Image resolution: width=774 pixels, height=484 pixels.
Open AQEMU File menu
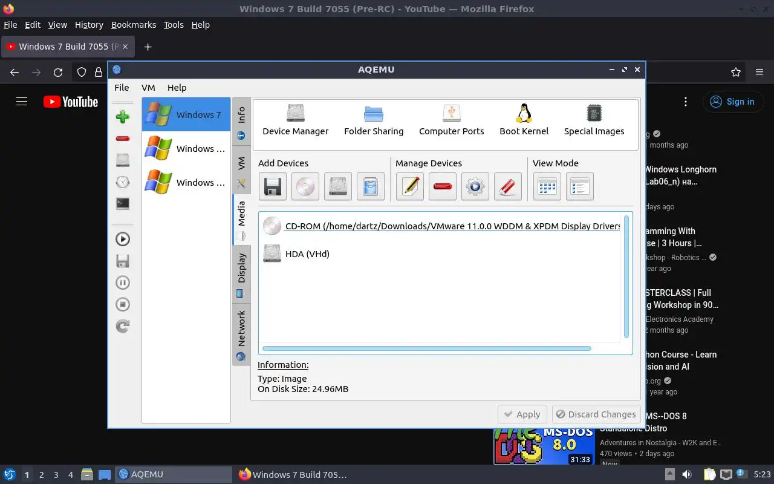pos(122,88)
